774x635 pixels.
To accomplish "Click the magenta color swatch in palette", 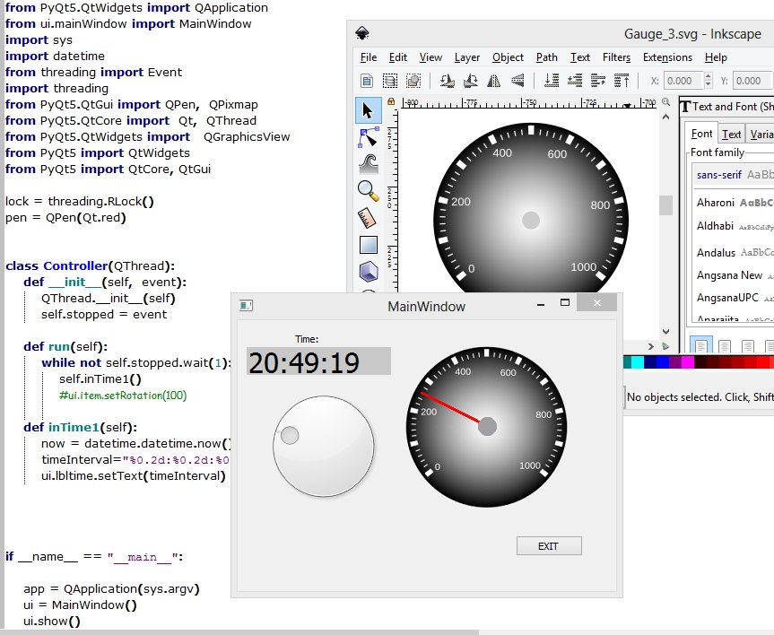I will click(688, 362).
